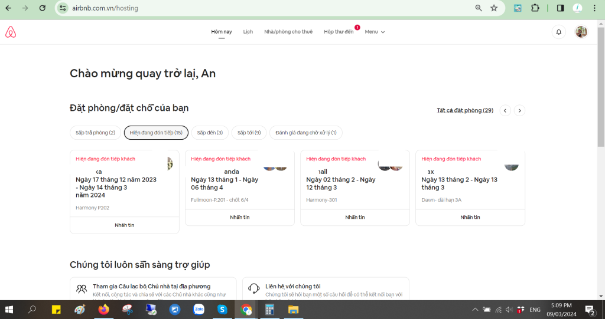The image size is (605, 319).
Task: Switch to the Lịch tab
Action: point(248,32)
